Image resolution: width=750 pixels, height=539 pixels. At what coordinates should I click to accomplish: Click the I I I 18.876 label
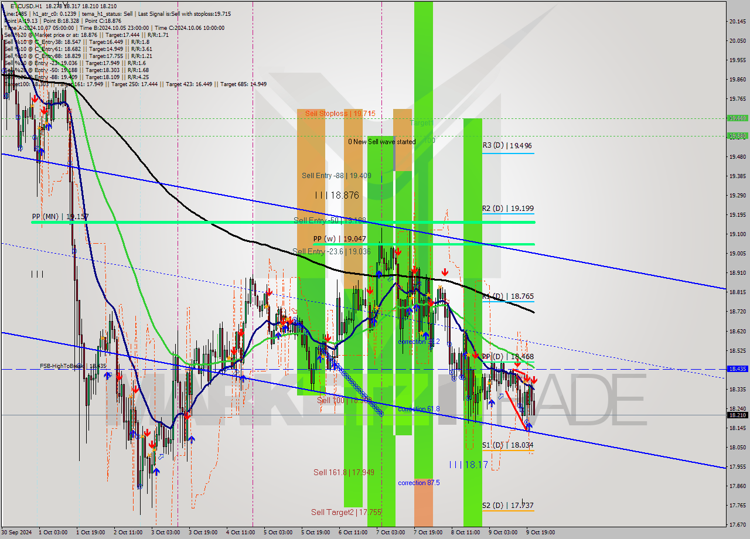tap(337, 195)
